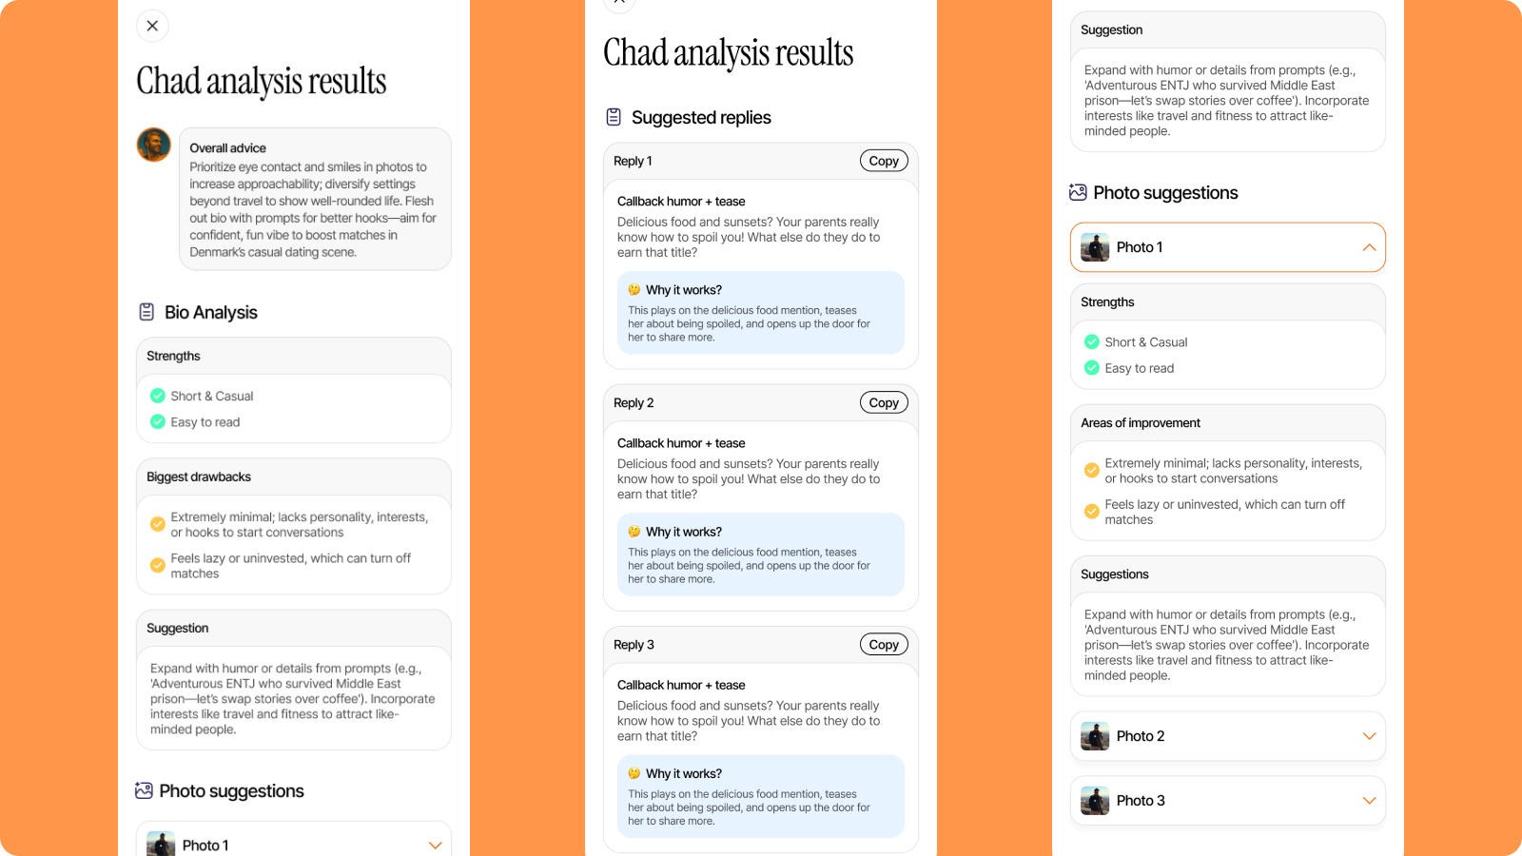1522x856 pixels.
Task: Click the Photo suggestions icon in left panel
Action: [x=144, y=790]
